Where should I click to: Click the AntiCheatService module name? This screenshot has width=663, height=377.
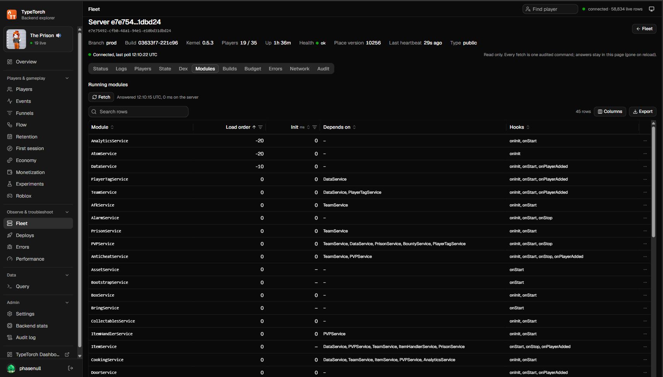tap(109, 257)
